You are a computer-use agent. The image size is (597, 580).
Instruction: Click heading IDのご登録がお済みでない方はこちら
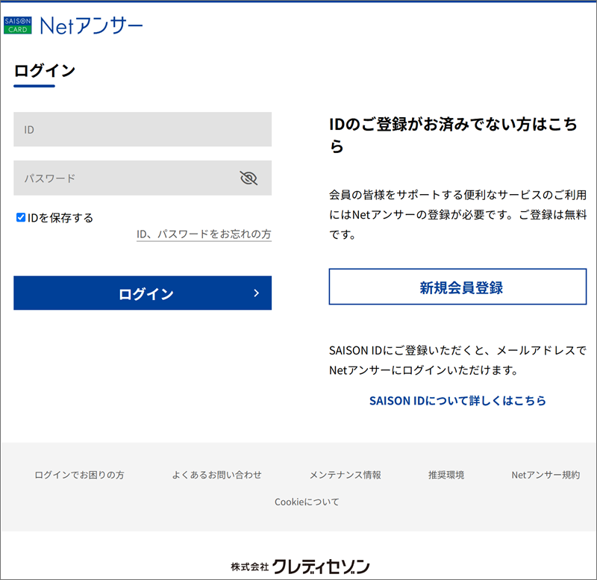[x=453, y=135]
